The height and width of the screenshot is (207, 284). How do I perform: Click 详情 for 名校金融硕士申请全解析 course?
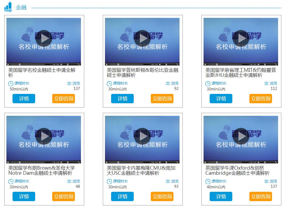24,98
